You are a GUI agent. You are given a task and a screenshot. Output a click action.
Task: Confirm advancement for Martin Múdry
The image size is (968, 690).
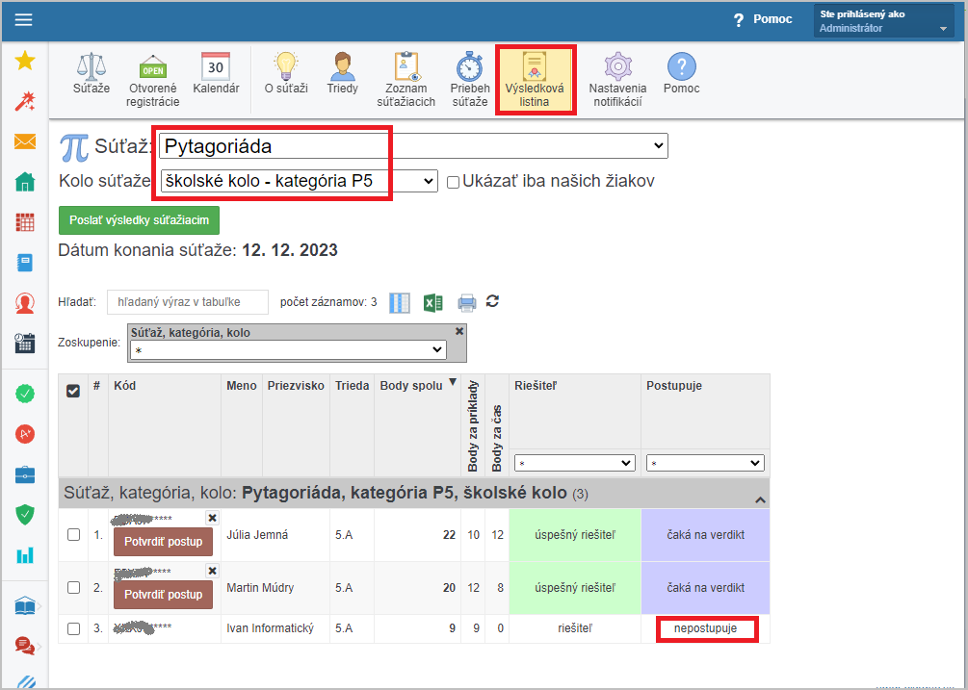(163, 595)
